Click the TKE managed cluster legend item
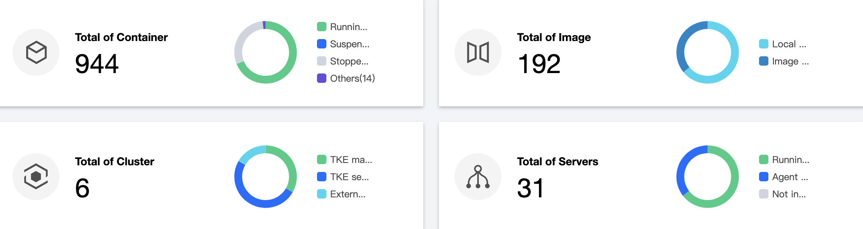The height and width of the screenshot is (229, 863). (351, 160)
